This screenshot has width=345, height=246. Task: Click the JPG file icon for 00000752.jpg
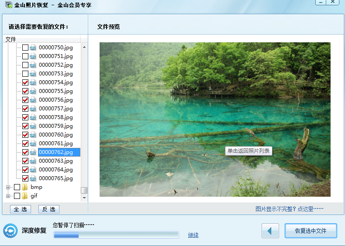33,65
